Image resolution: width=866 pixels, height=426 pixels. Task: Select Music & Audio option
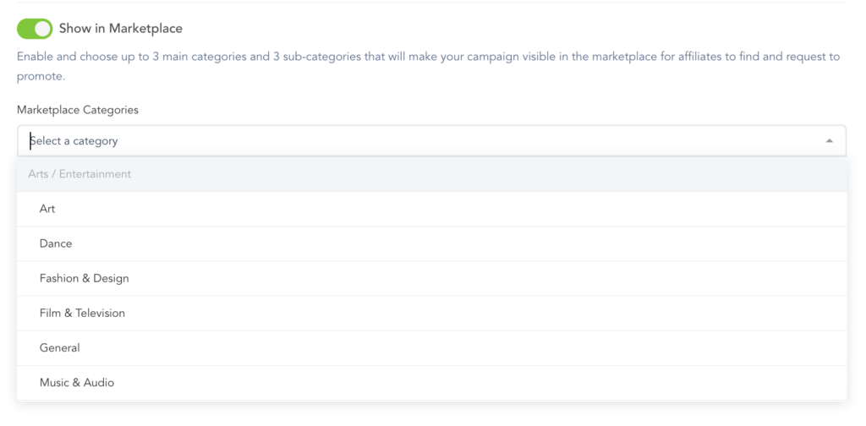(77, 382)
